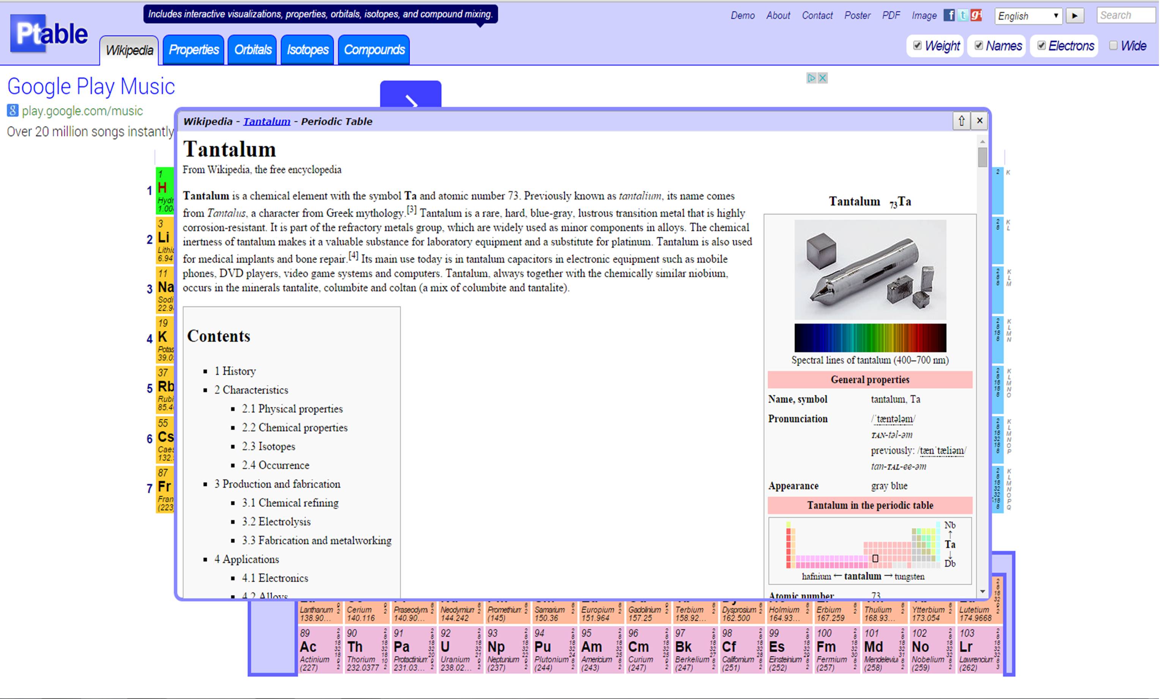Jump to 2.2 Chemical properties
The height and width of the screenshot is (699, 1165).
[294, 428]
